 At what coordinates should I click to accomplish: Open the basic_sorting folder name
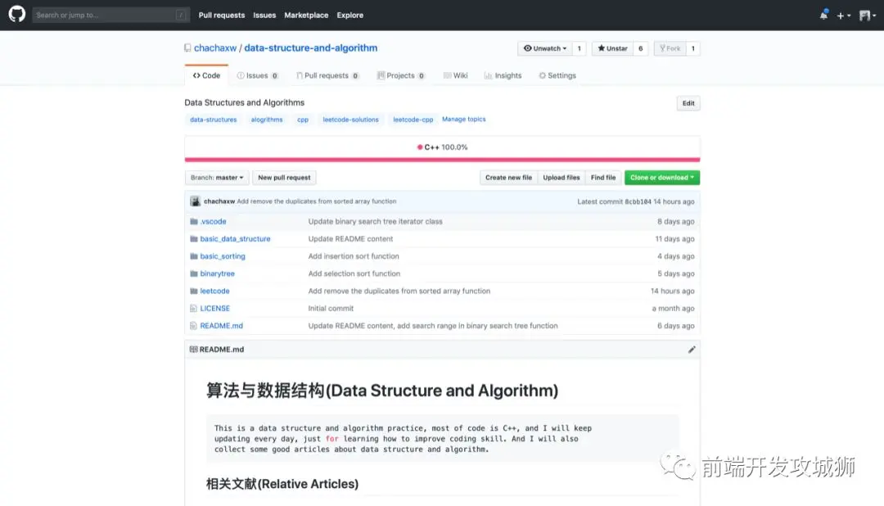(223, 256)
